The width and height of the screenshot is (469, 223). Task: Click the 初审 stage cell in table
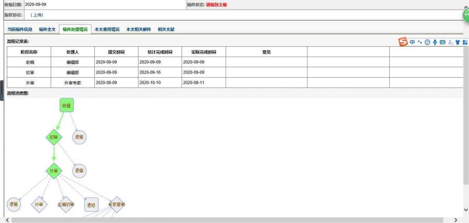click(29, 72)
